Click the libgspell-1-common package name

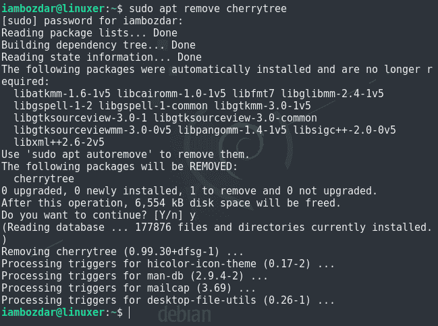(x=153, y=106)
